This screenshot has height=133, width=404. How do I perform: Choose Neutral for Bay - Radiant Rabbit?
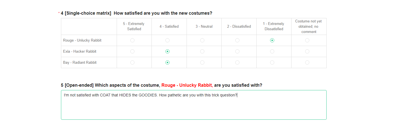click(x=202, y=63)
